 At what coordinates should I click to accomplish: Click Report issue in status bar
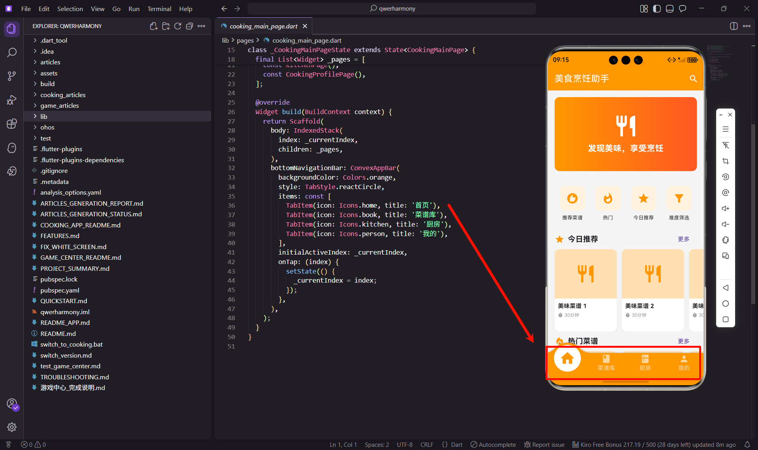[544, 444]
